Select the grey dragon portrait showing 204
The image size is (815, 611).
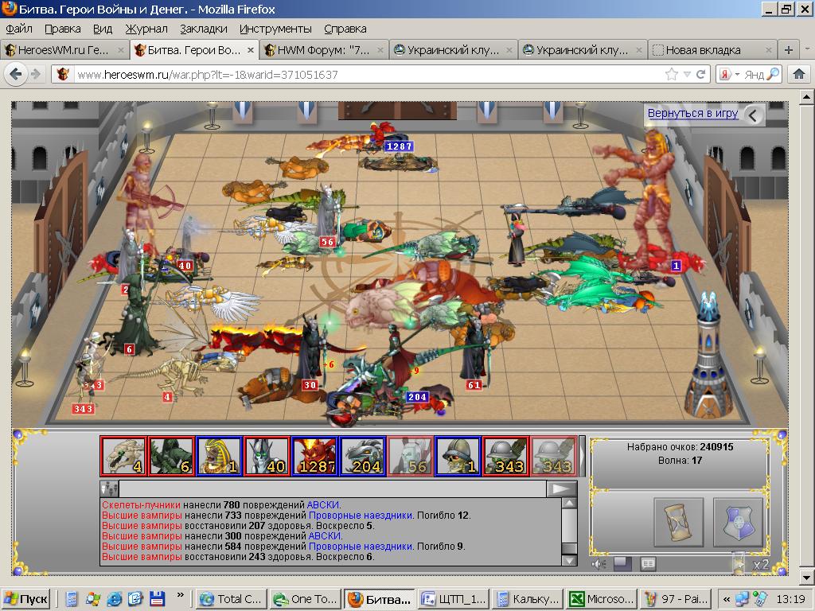[363, 456]
